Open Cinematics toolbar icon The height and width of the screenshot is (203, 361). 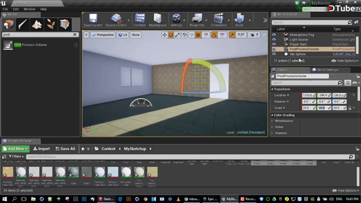[219, 20]
